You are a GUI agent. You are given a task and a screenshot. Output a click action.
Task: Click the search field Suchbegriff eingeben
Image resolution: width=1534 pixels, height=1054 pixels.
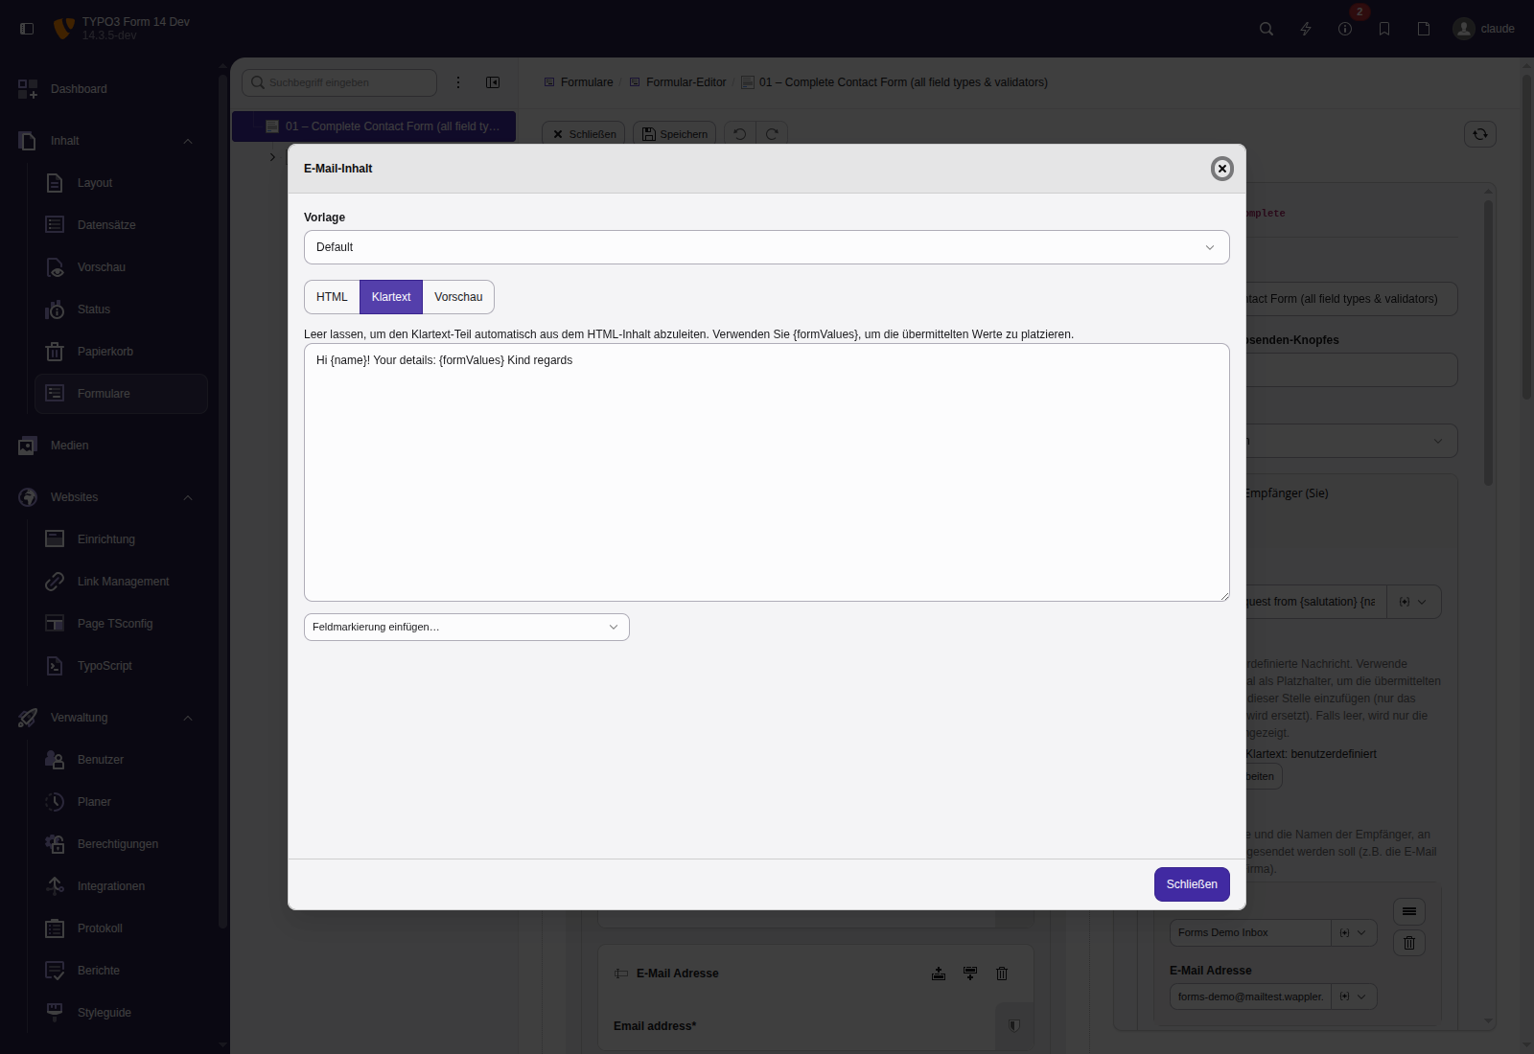tap(339, 82)
